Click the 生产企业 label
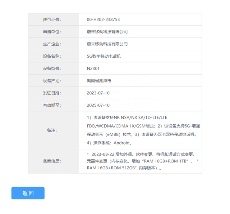The image size is (230, 214). 52,44
